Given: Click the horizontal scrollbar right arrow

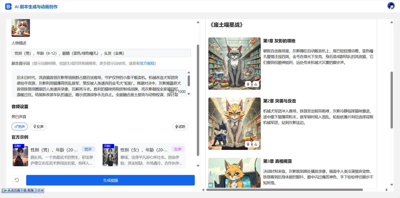Looking at the screenshot, I should pos(387,190).
